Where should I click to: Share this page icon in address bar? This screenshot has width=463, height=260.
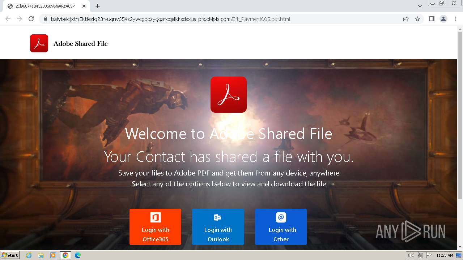coord(406,19)
